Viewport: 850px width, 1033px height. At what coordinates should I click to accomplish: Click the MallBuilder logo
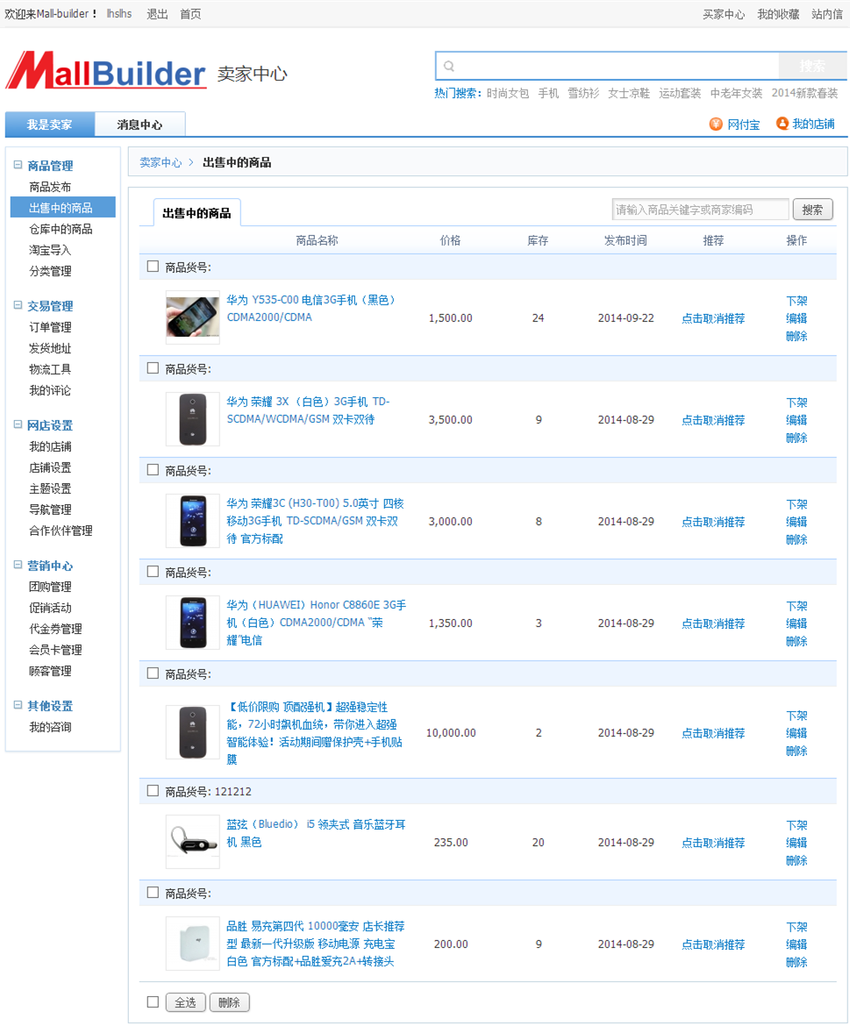pos(105,70)
